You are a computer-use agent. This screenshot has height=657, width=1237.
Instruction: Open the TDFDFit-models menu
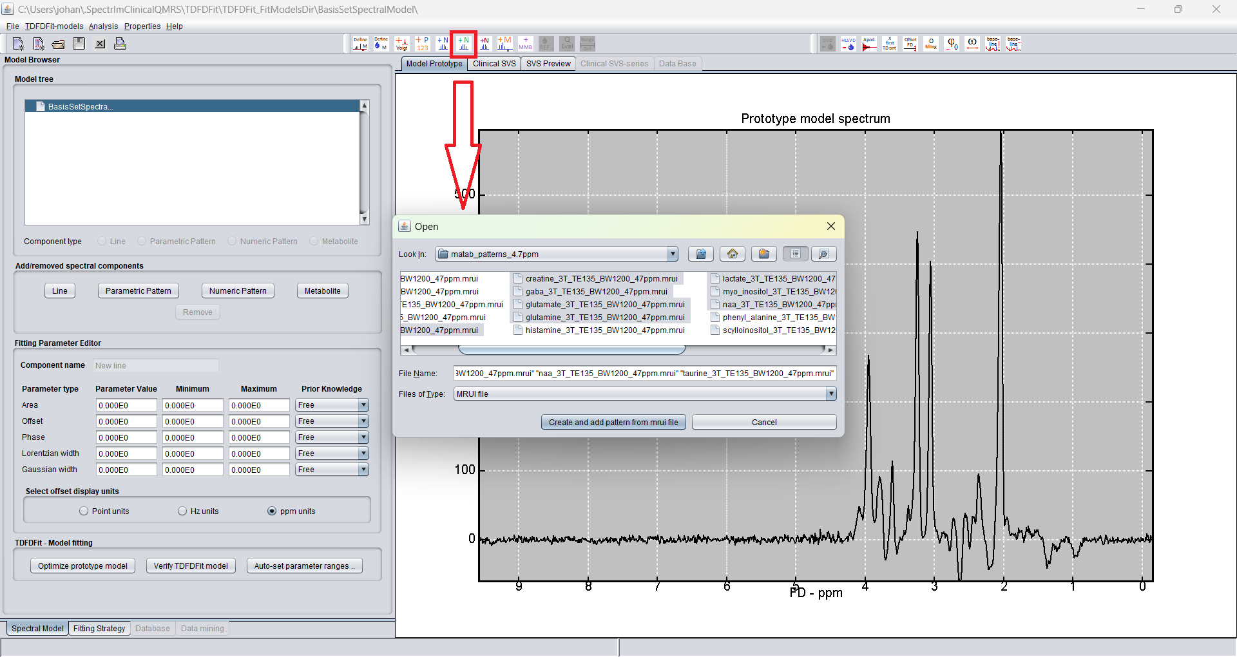54,26
